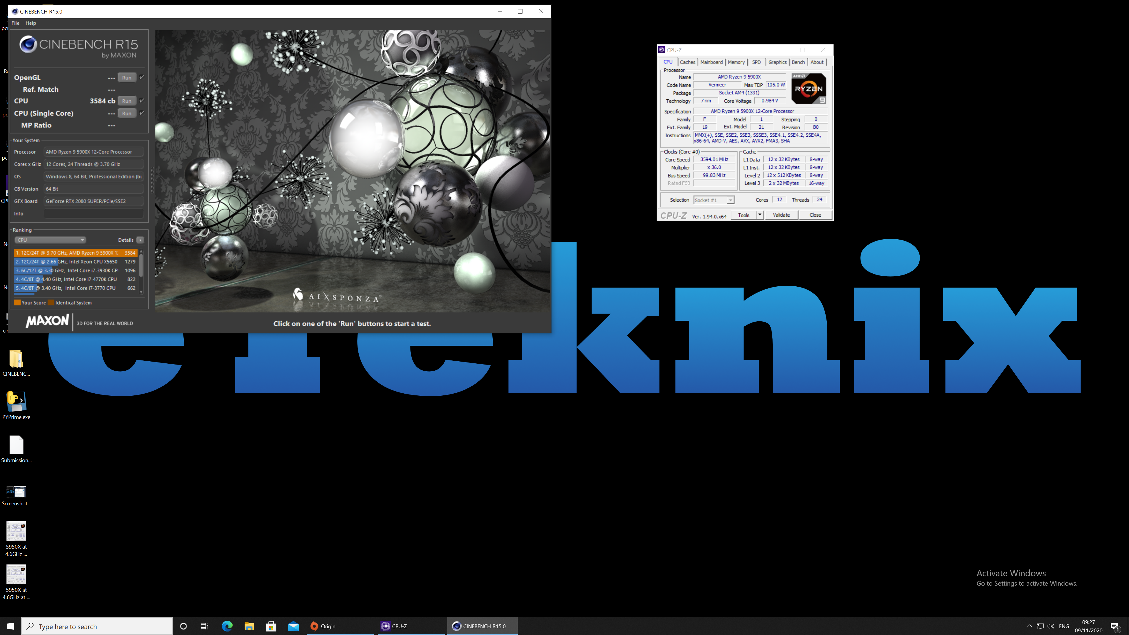
Task: Open the CINEBENCH folder on desktop
Action: click(16, 363)
